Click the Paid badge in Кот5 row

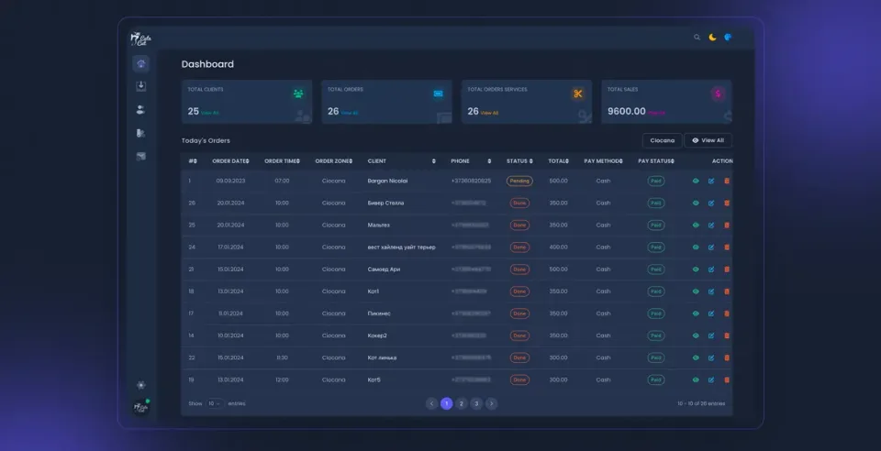(x=655, y=379)
